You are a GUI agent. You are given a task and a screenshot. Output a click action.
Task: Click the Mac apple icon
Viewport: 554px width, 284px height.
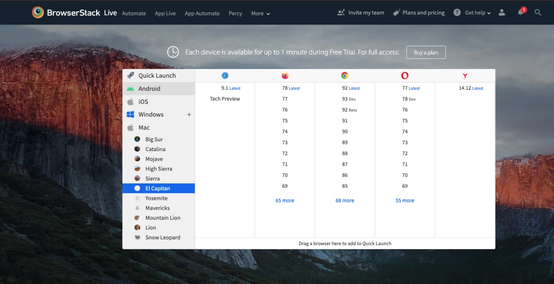point(130,127)
